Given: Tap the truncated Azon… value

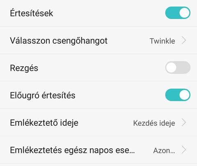Looking at the screenshot, I should pyautogui.click(x=164, y=150).
